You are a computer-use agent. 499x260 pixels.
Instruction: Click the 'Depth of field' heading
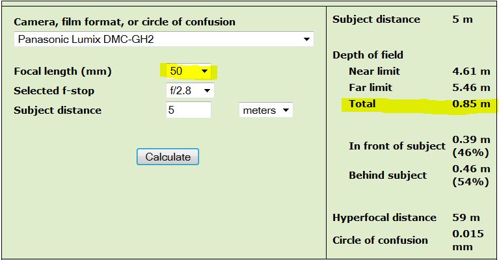[x=368, y=55]
